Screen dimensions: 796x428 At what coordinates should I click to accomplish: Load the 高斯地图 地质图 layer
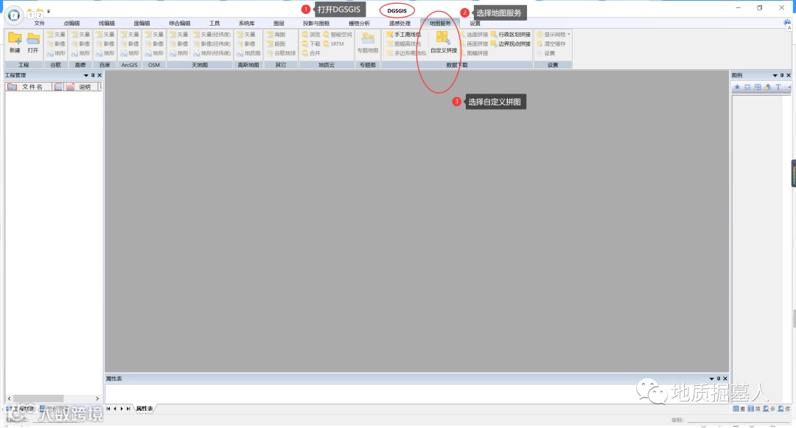248,53
